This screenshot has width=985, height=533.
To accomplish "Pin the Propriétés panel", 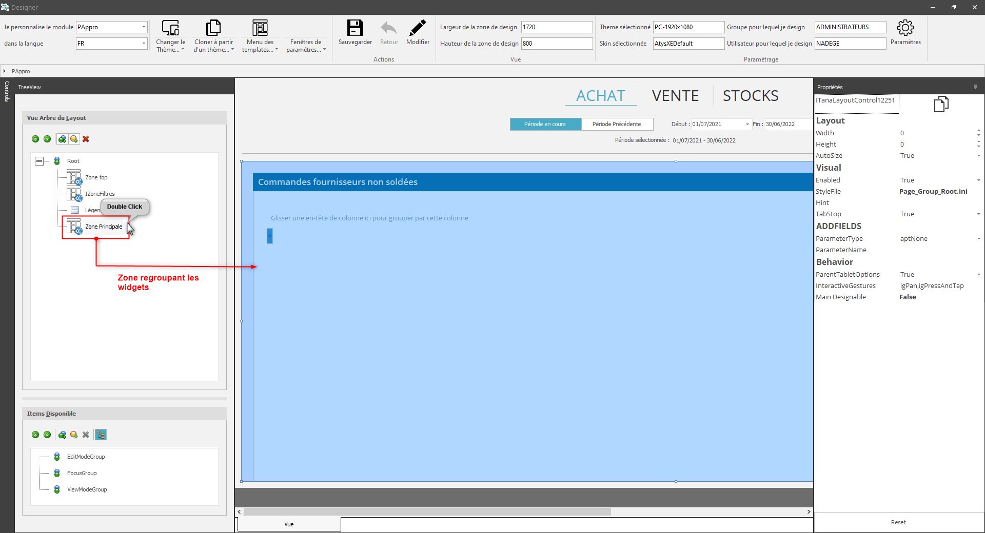I will 975,87.
